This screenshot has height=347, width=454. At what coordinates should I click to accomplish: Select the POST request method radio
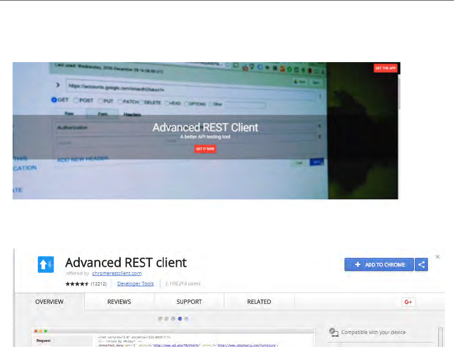tap(76, 100)
